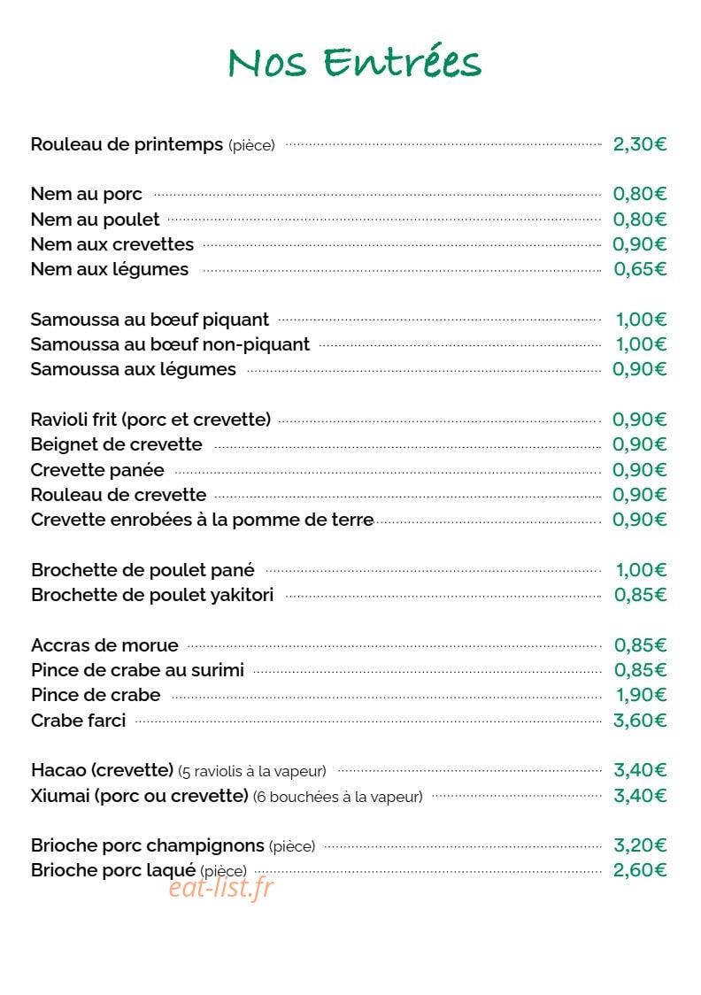
Task: Click the 3,60€ price for Crabe farci
Action: 639,721
